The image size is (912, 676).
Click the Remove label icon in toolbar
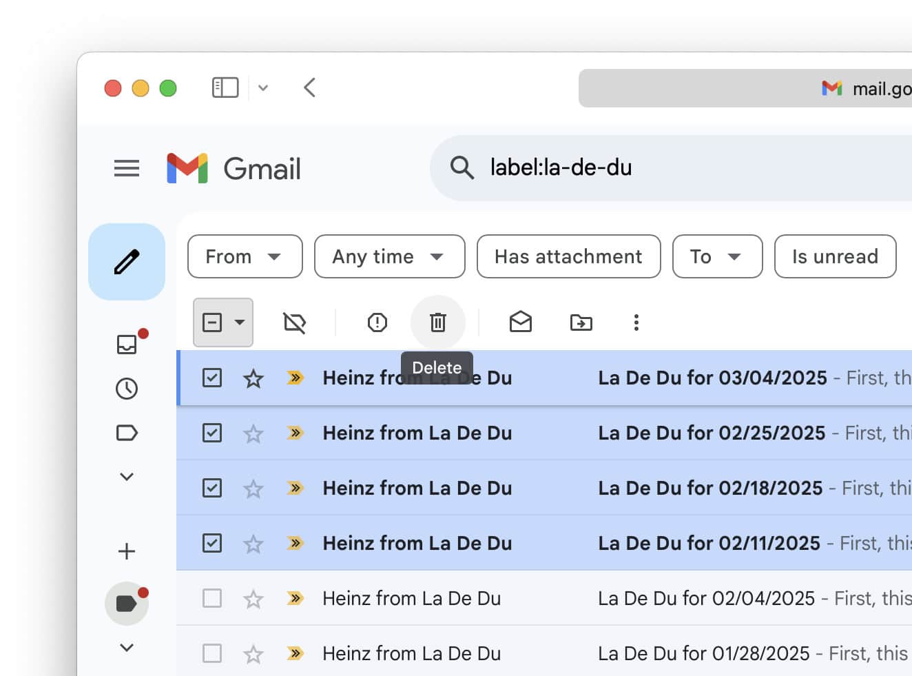(x=295, y=322)
